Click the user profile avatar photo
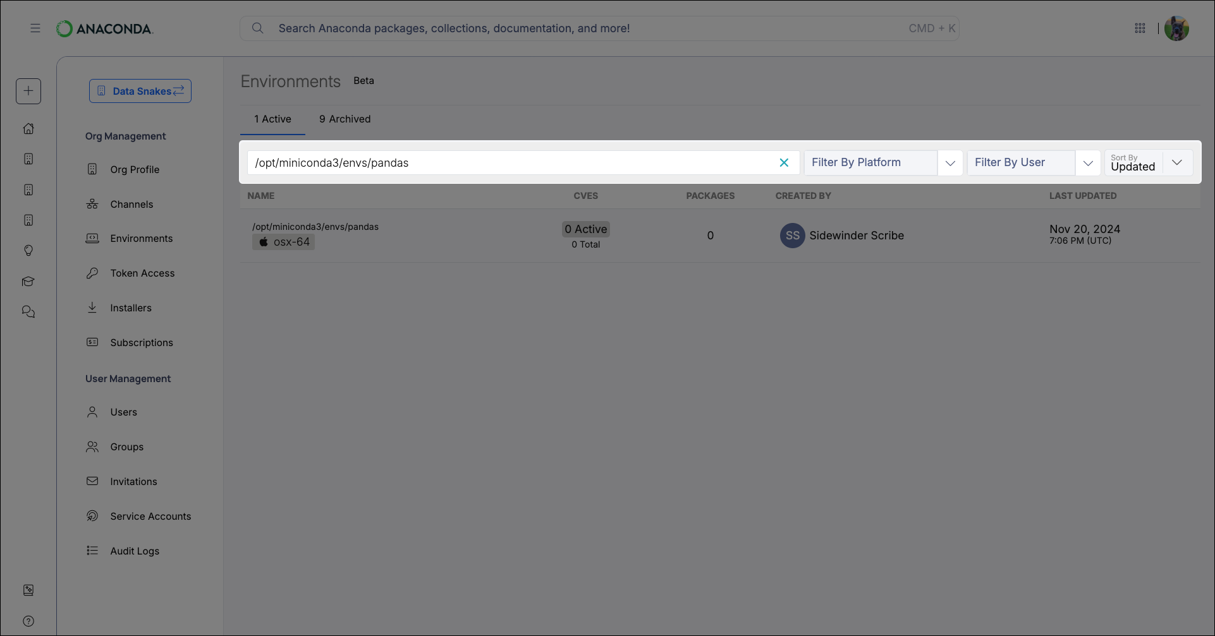The width and height of the screenshot is (1215, 636). point(1176,28)
